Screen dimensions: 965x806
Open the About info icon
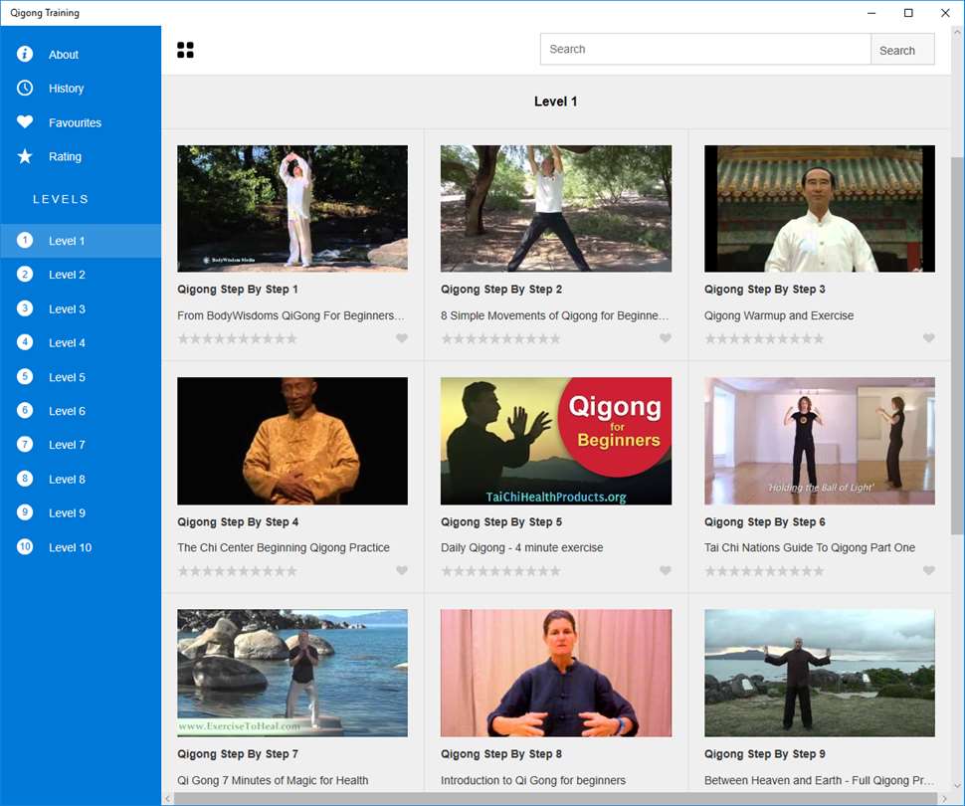click(25, 55)
